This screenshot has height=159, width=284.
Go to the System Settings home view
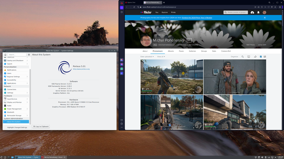pyautogui.click(x=5, y=55)
